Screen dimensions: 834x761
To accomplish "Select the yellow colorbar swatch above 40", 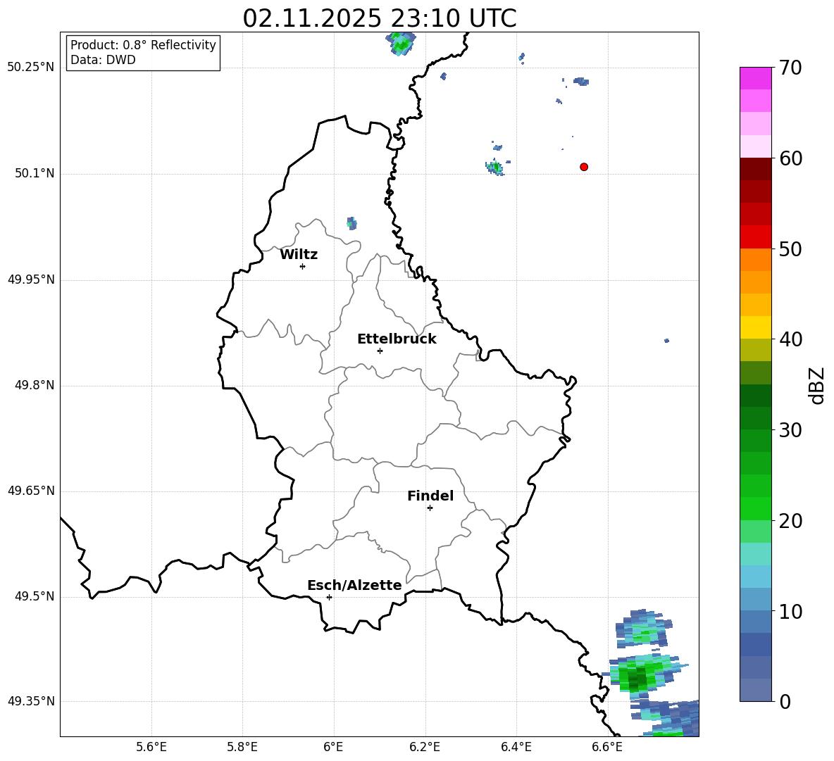I will tap(756, 327).
